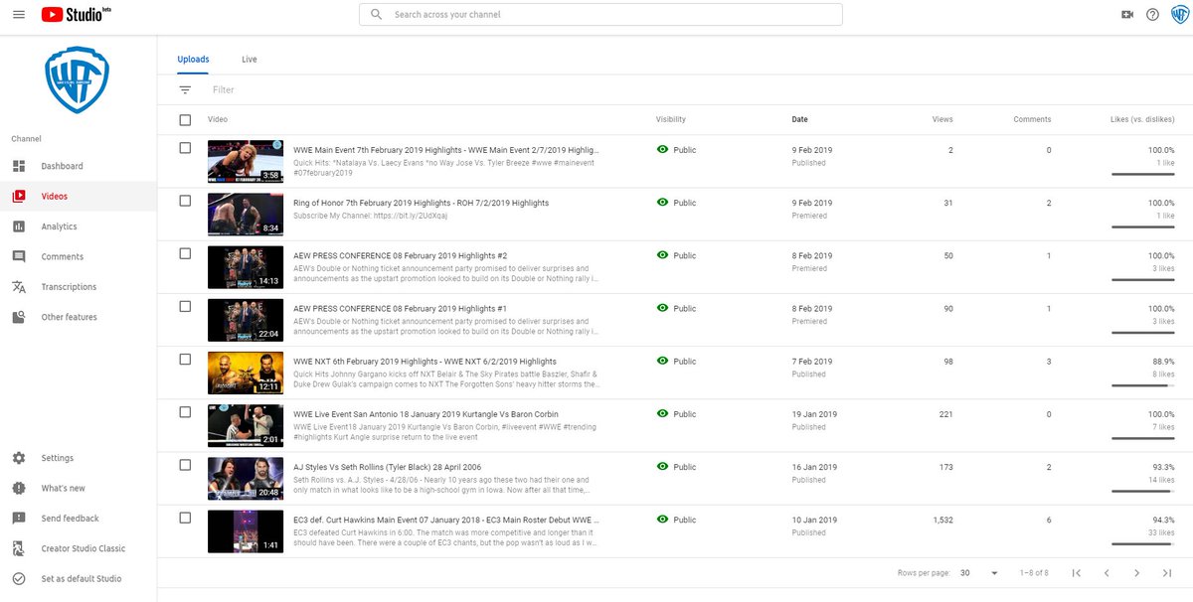Image resolution: width=1193 pixels, height=602 pixels.
Task: Click the Send feedback icon
Action: tap(19, 519)
